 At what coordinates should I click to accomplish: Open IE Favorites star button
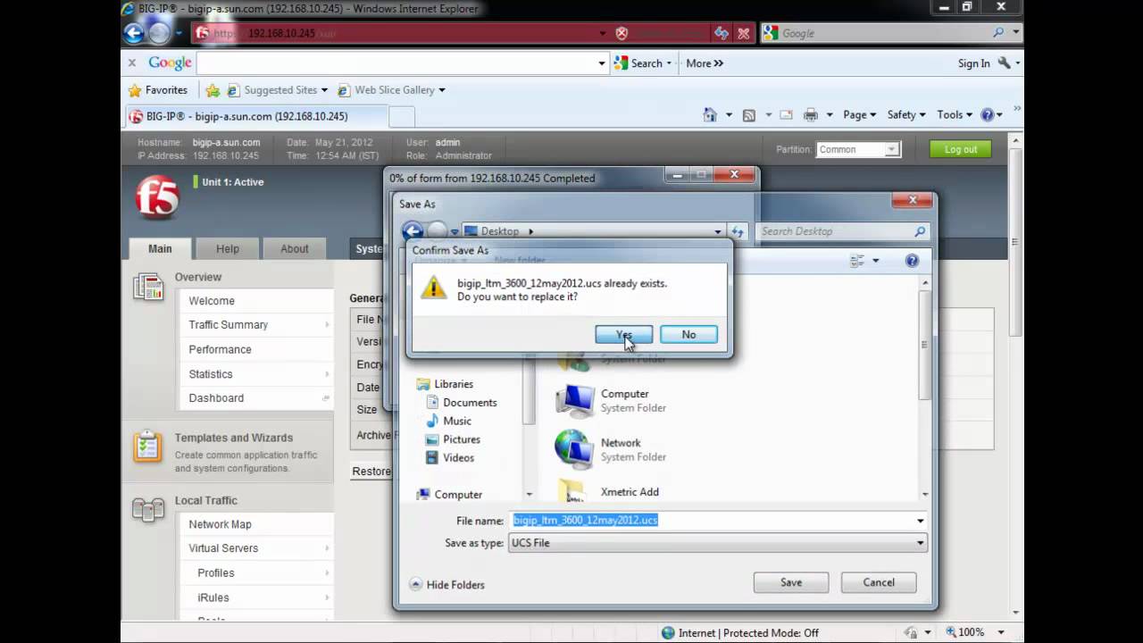pyautogui.click(x=158, y=90)
